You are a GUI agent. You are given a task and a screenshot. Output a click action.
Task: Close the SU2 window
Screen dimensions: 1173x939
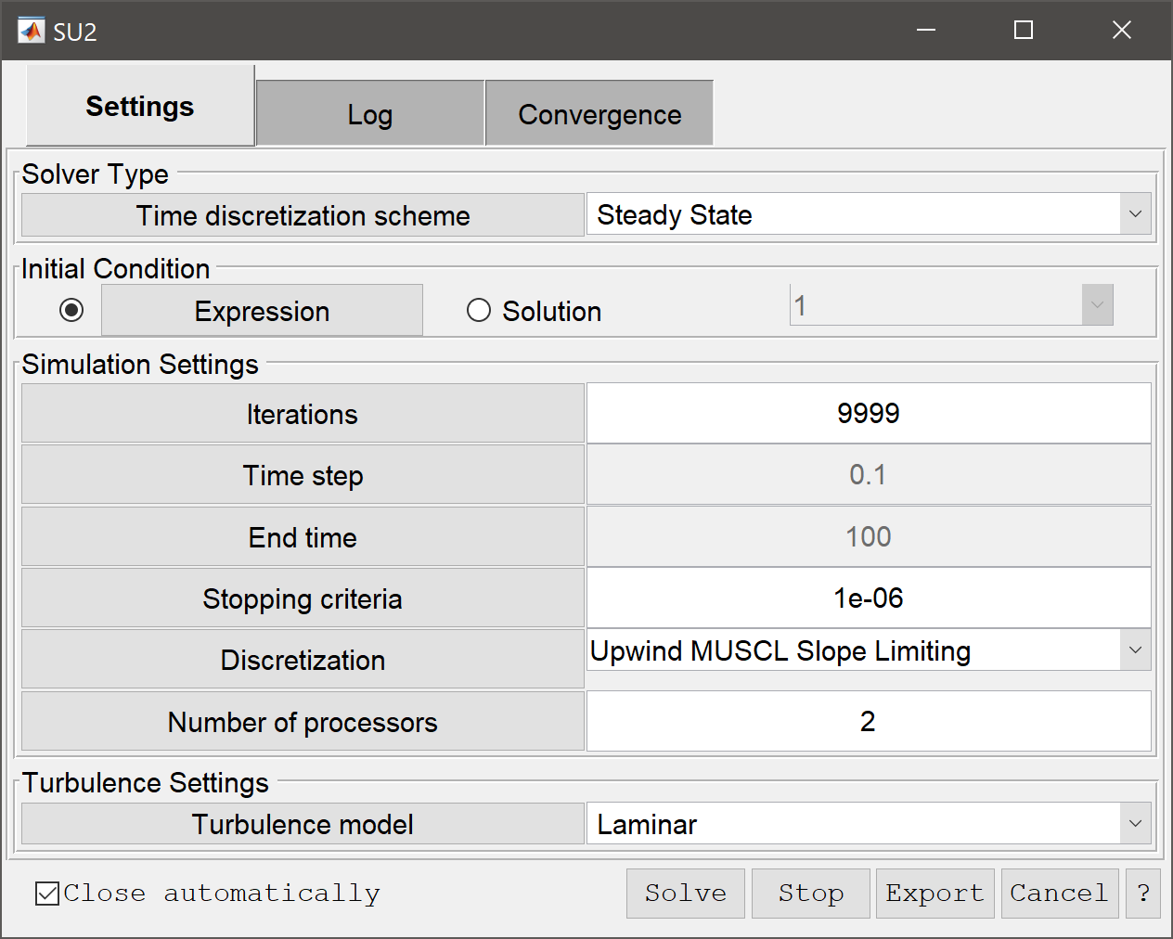1122,31
